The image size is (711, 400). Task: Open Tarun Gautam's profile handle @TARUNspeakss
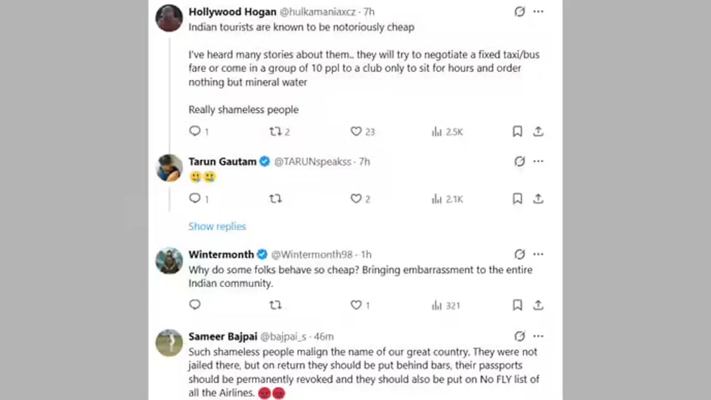click(313, 162)
